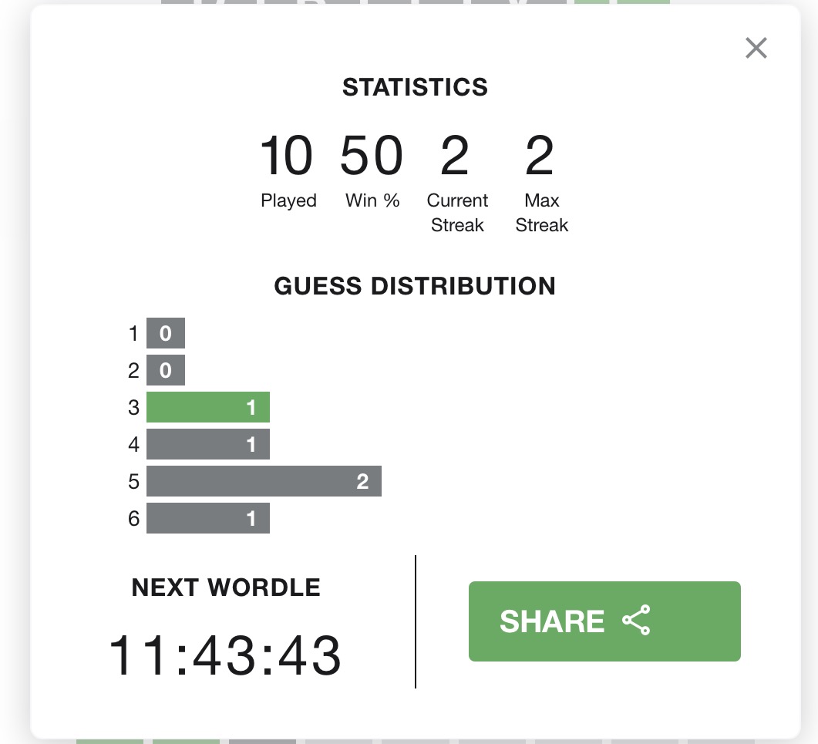Click the gray bar for 4 guesses
818x744 pixels.
tap(208, 444)
